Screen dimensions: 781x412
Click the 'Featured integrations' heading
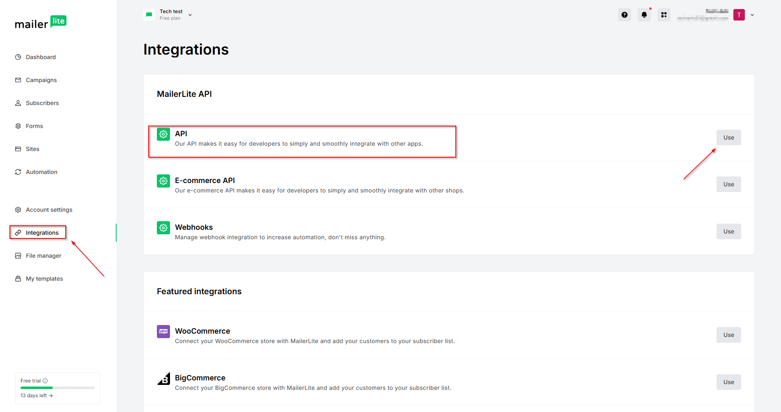(199, 291)
